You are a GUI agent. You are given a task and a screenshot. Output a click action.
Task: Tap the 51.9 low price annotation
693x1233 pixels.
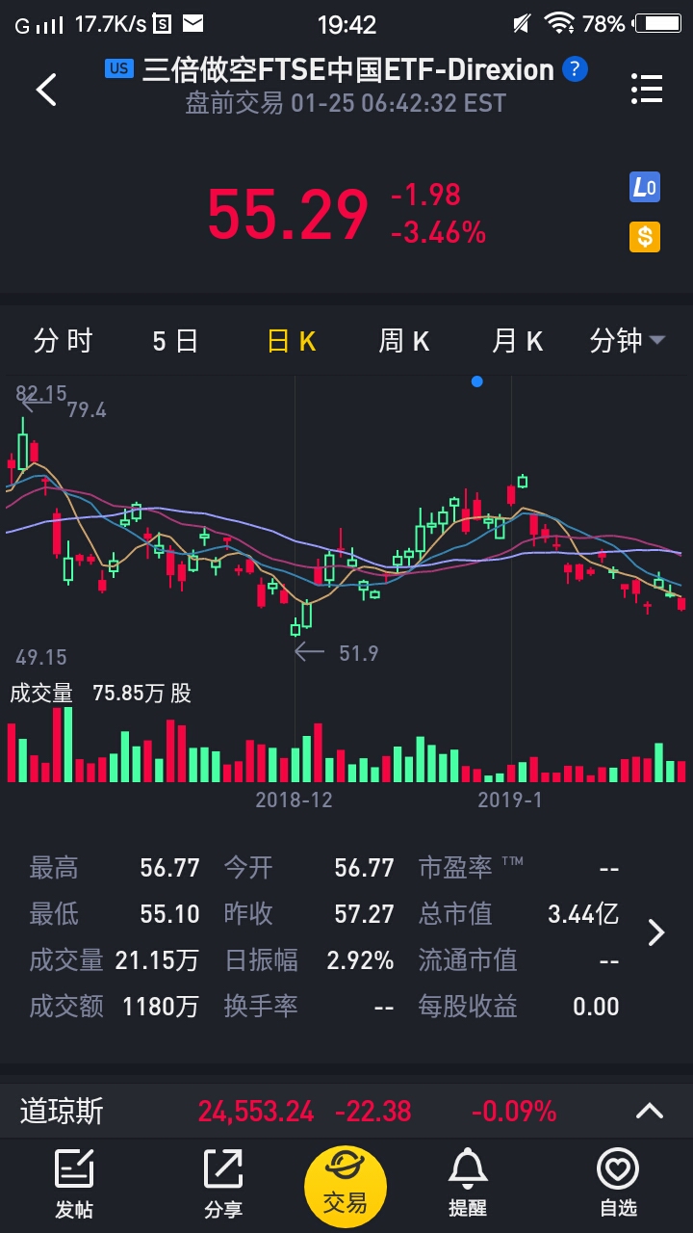[x=358, y=653]
